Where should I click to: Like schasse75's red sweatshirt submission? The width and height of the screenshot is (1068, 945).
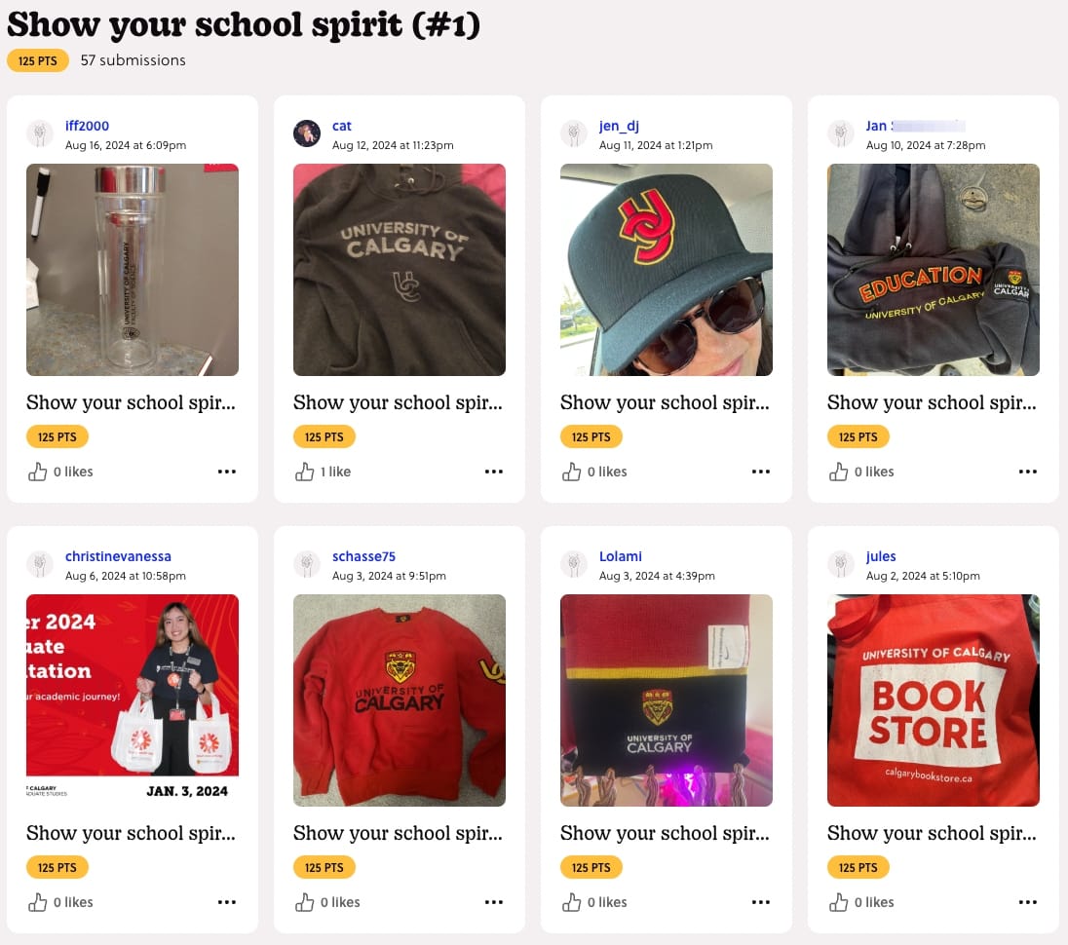(304, 902)
